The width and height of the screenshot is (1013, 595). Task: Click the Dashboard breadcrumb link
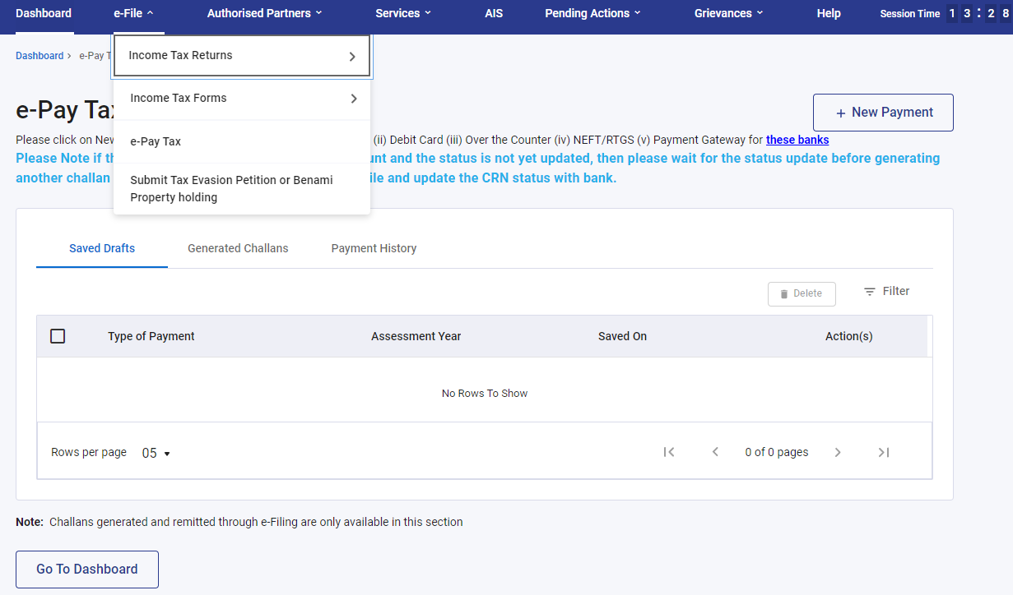pos(39,56)
